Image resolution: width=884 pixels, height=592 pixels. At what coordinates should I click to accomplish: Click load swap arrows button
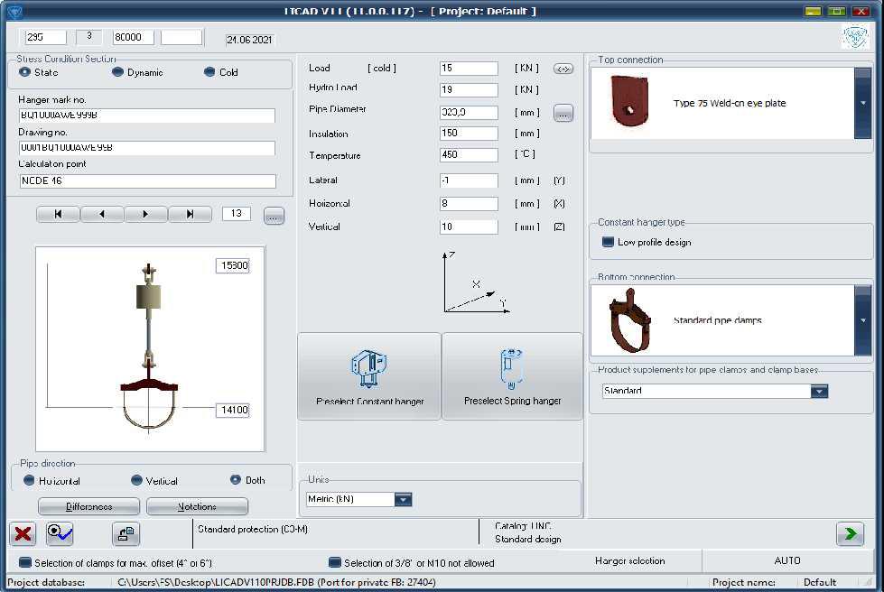tap(563, 69)
